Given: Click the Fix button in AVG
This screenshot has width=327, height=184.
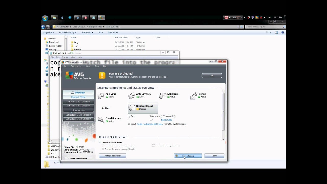Looking at the screenshot, I should coord(212,75).
